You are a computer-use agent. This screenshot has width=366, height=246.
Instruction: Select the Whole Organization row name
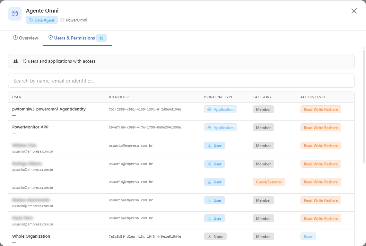click(31, 236)
